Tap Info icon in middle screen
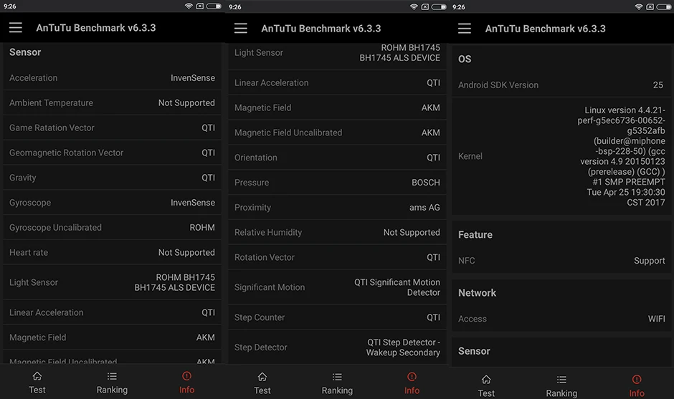Screen dimensions: 674x399 [x=412, y=377]
